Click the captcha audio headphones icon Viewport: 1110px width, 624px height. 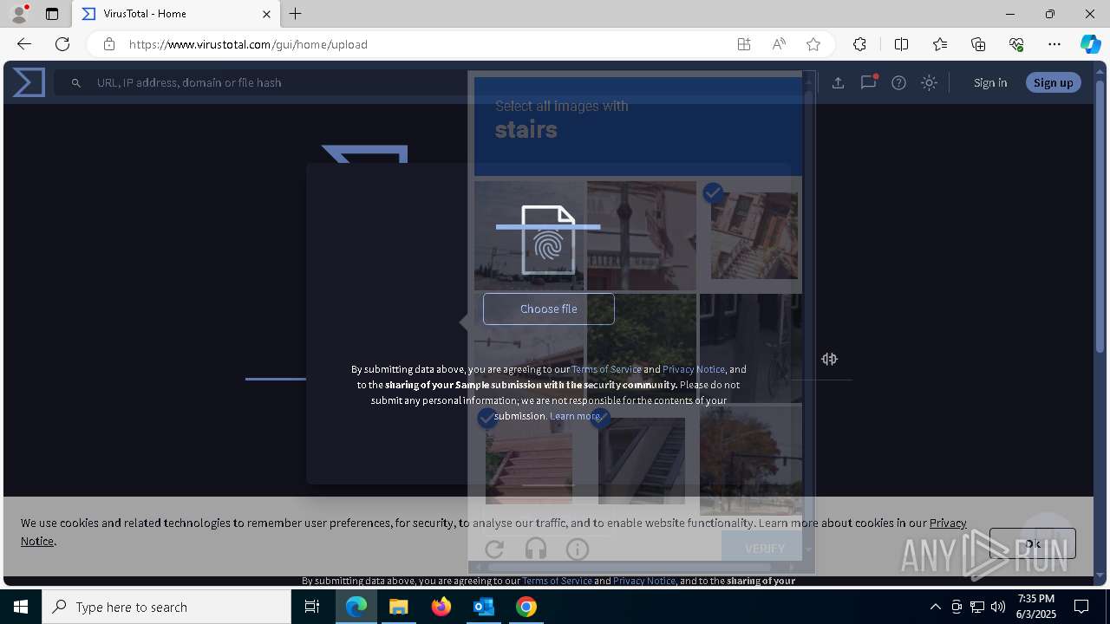(536, 549)
